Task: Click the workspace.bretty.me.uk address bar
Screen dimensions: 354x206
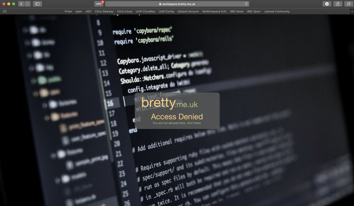Action: [177, 4]
